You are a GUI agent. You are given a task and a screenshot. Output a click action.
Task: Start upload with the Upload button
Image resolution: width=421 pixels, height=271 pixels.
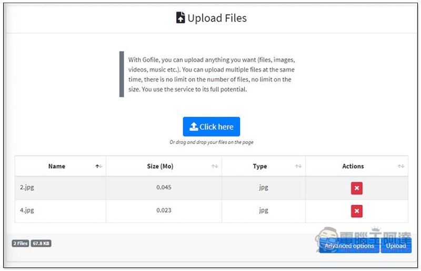396,246
